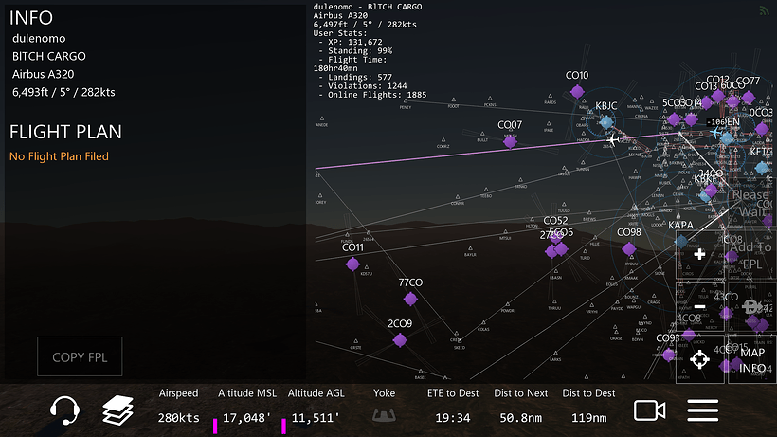Screen dimensions: 777x437
Task: Select the CO10 airport marker
Action: 577,92
